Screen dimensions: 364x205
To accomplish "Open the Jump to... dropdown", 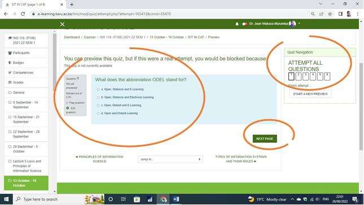I will (x=170, y=159).
